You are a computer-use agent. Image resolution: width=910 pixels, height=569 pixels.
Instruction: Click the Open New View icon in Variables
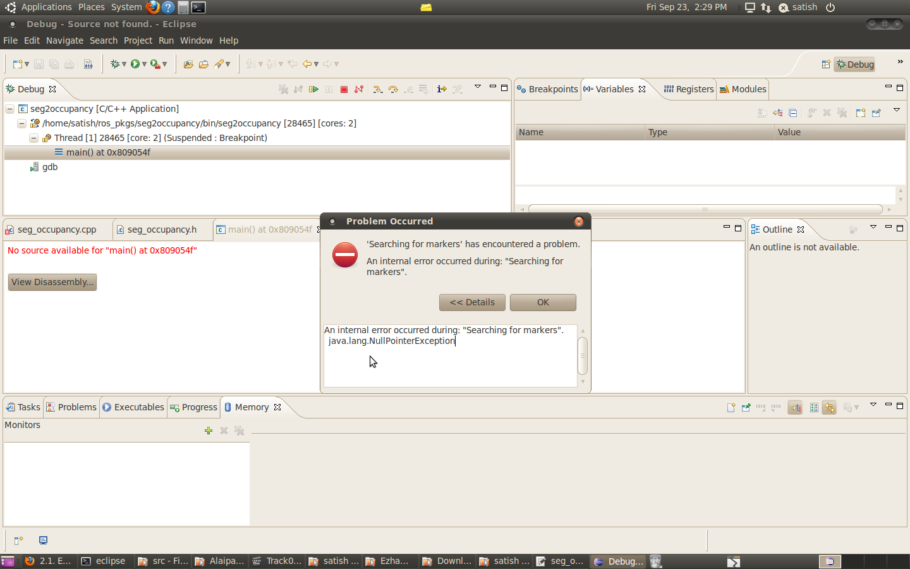tap(861, 113)
